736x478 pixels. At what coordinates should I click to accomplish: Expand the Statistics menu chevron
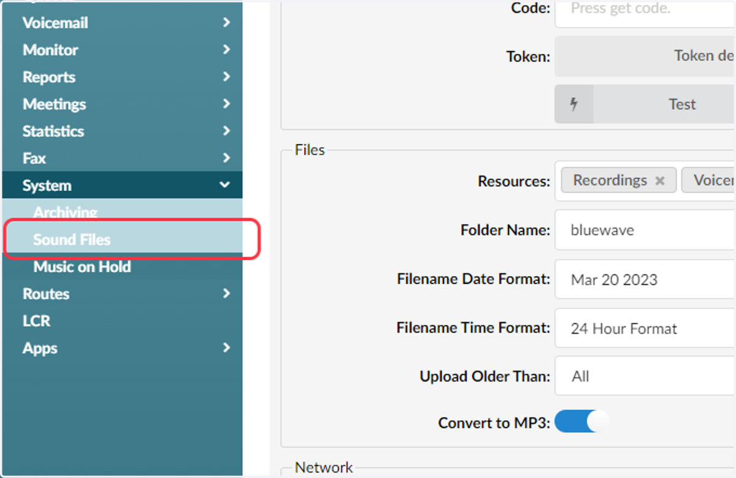[226, 131]
